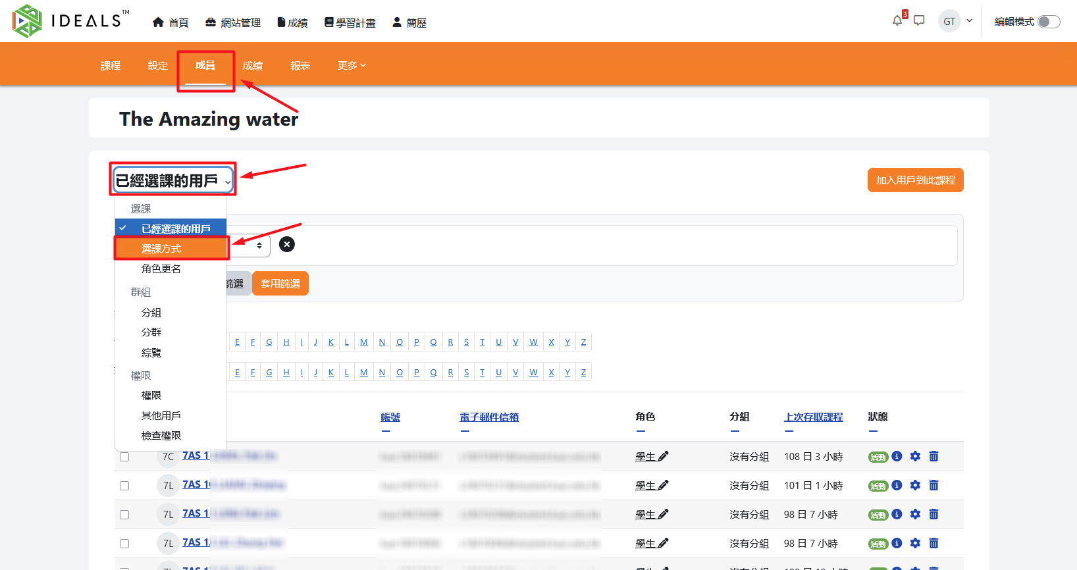Click the 加入用戶到此課程 button

915,180
